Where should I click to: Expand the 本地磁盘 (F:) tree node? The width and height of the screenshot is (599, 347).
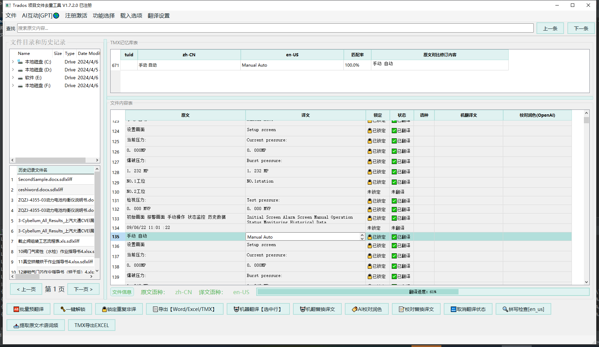tap(13, 85)
